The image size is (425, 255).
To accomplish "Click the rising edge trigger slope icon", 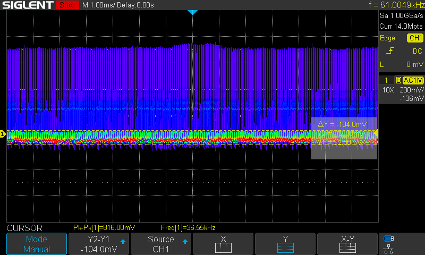I will pos(390,50).
